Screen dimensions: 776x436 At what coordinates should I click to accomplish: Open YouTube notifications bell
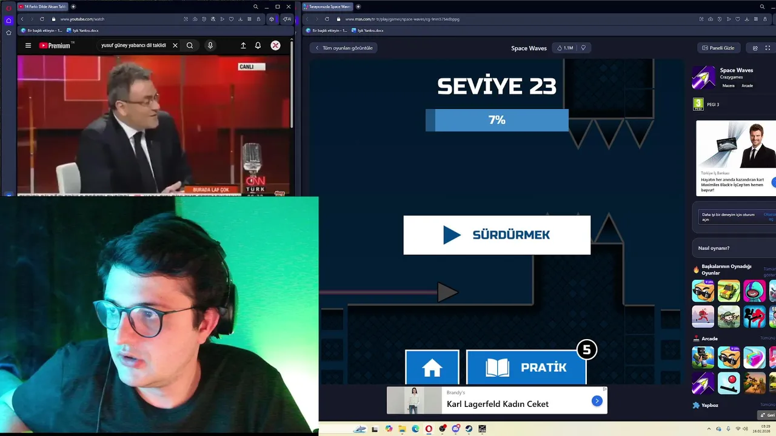[258, 45]
